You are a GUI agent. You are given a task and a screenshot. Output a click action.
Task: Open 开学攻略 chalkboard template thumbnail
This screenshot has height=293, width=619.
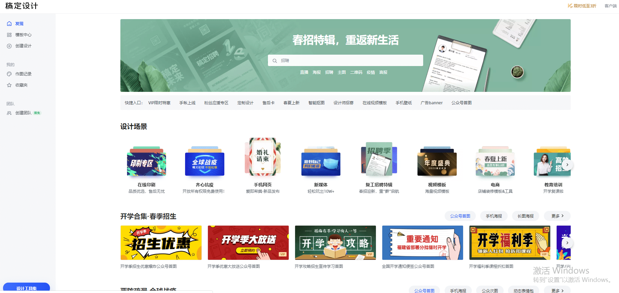pos(335,243)
